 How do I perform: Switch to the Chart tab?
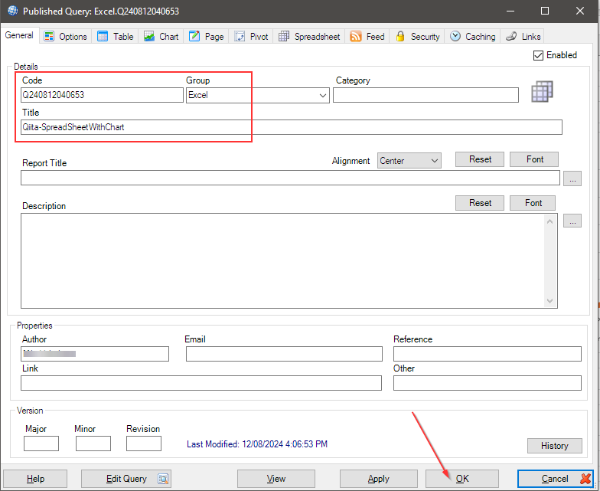click(x=161, y=37)
